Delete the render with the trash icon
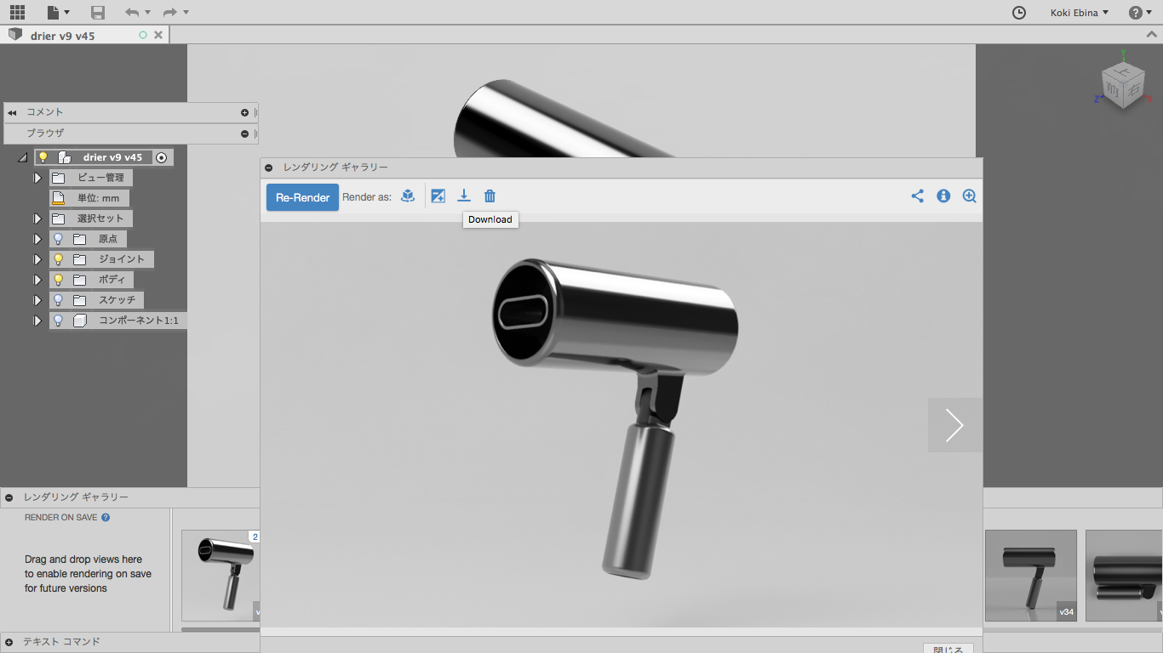Viewport: 1163px width, 653px height. click(490, 196)
